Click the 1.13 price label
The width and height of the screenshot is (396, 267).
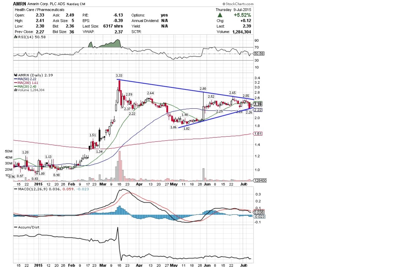(48, 157)
